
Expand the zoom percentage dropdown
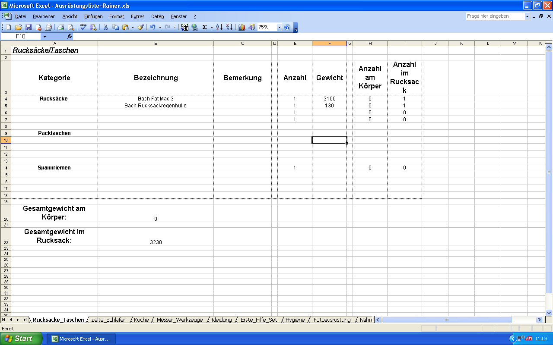279,27
